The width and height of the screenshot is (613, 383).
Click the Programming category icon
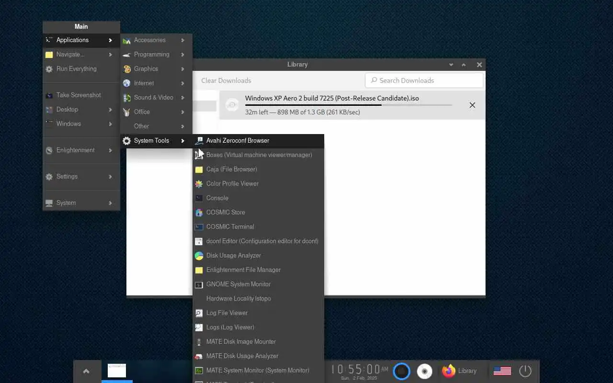[126, 55]
